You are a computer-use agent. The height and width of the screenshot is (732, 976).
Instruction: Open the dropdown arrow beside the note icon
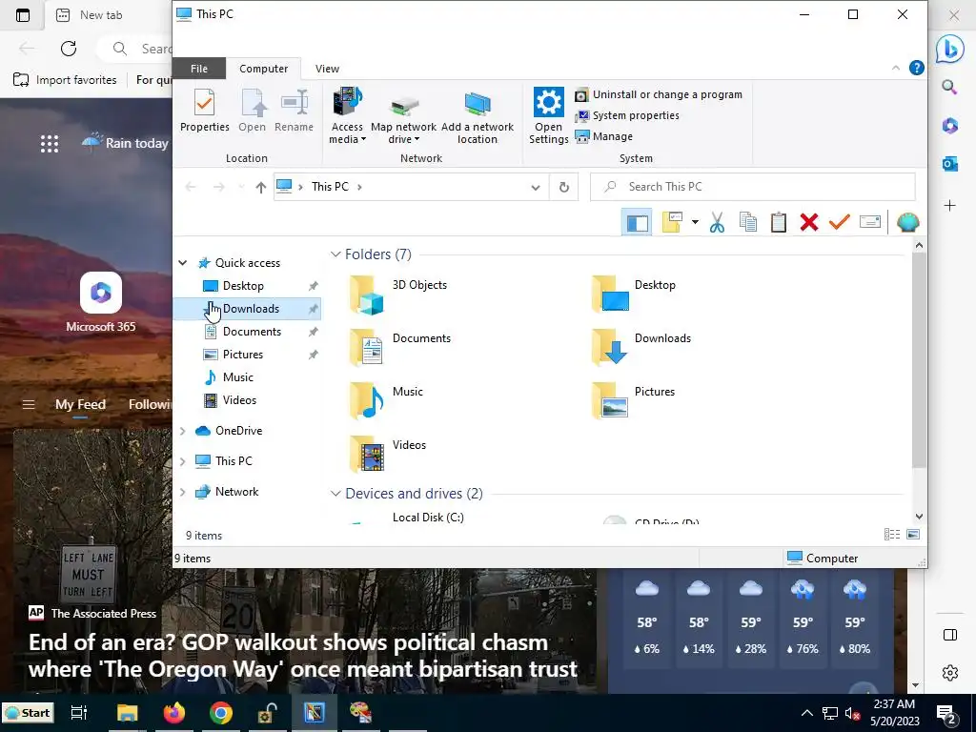695,222
